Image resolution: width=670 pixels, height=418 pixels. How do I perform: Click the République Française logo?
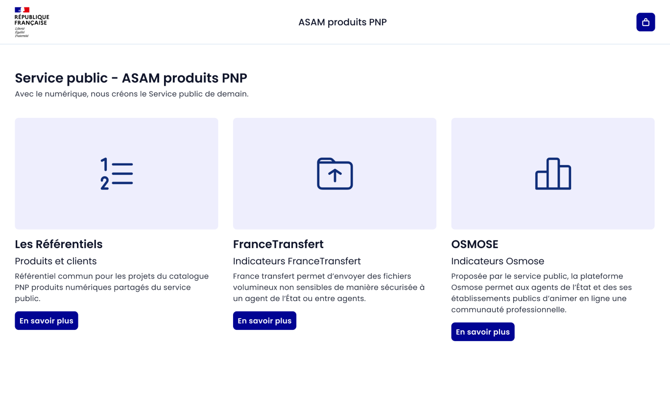pyautogui.click(x=31, y=22)
